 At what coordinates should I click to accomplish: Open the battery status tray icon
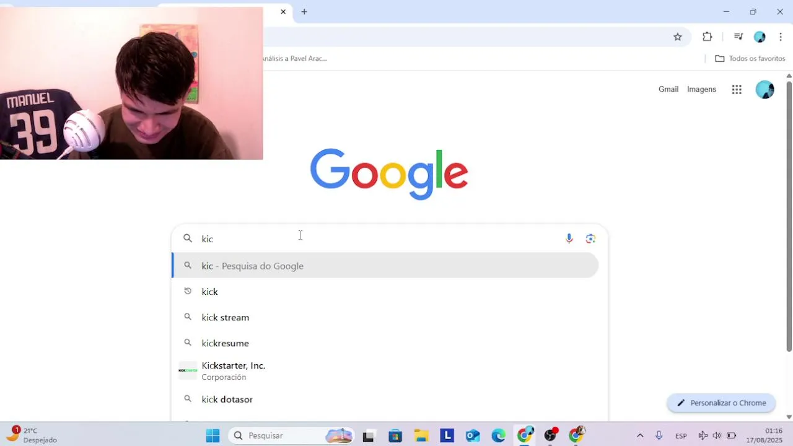coord(731,435)
